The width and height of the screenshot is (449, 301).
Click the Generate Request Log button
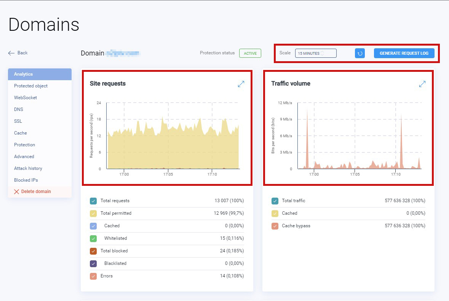pos(404,53)
